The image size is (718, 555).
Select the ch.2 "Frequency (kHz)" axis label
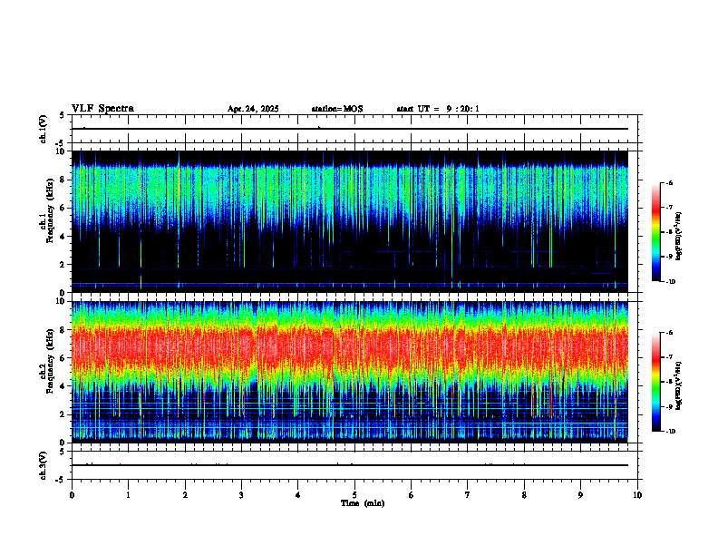click(x=50, y=361)
